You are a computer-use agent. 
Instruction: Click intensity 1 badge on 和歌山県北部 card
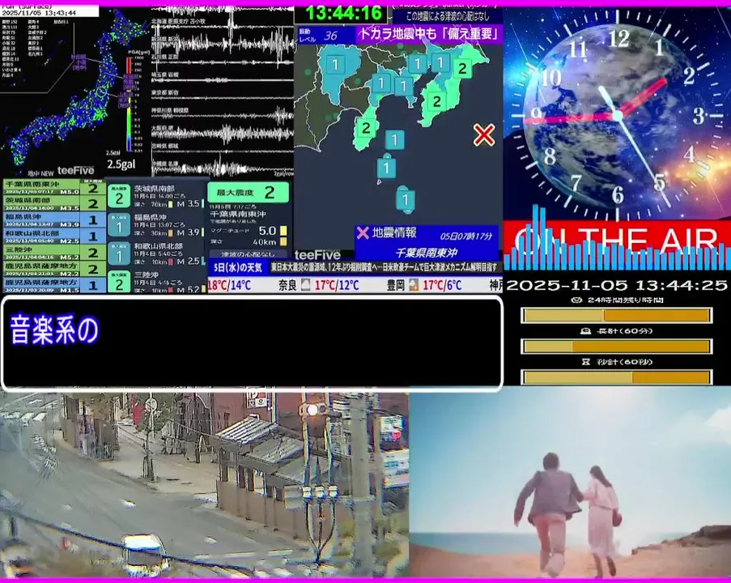(x=119, y=255)
